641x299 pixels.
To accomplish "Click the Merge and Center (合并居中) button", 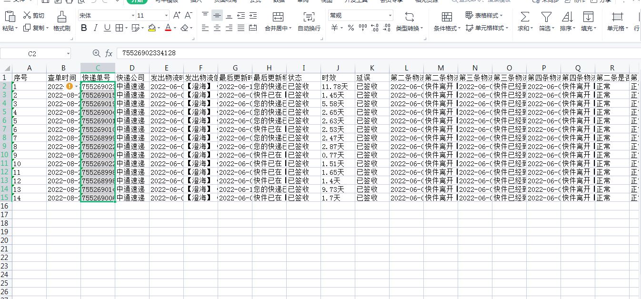I will [278, 18].
